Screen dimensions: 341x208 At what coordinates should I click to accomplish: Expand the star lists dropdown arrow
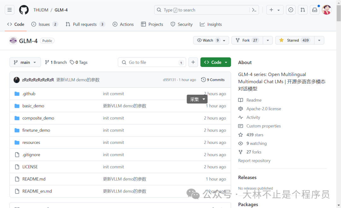(x=319, y=40)
